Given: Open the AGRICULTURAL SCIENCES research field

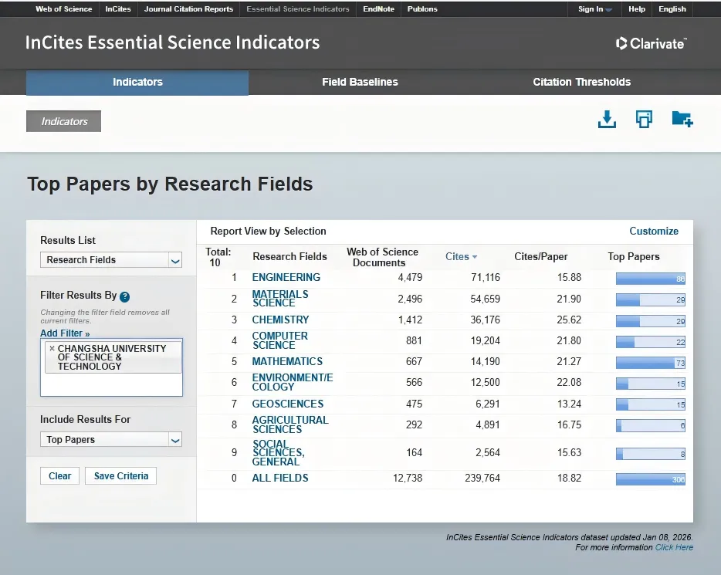Looking at the screenshot, I should point(290,424).
